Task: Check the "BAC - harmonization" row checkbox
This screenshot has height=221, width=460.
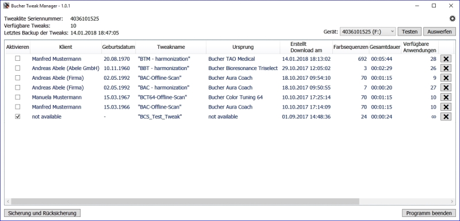Action: pos(18,87)
